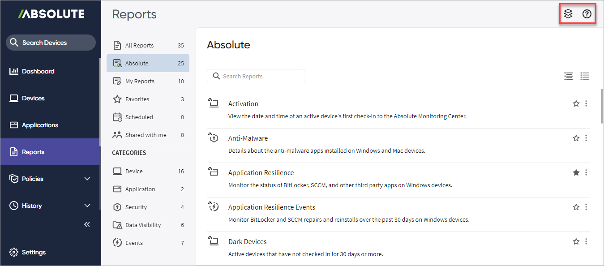Open the Application Resilience Events report
Viewport: 604px width, 266px height.
(x=272, y=207)
